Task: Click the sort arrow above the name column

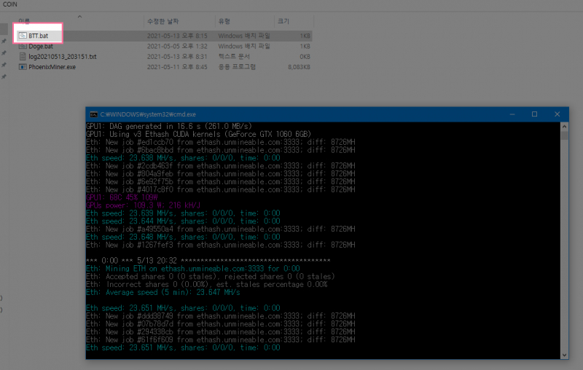Action: tap(79, 15)
